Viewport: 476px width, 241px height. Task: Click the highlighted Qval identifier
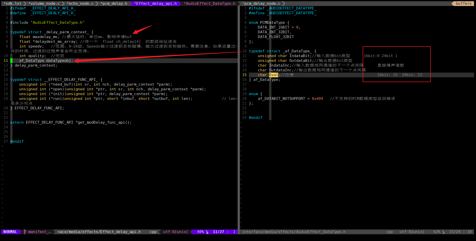[x=273, y=75]
